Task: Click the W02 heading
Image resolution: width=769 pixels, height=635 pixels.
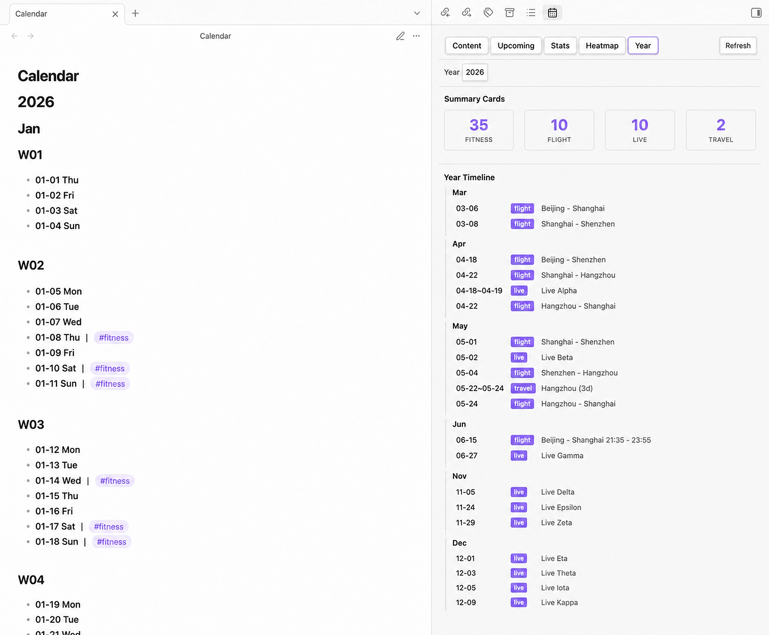Action: coord(31,265)
